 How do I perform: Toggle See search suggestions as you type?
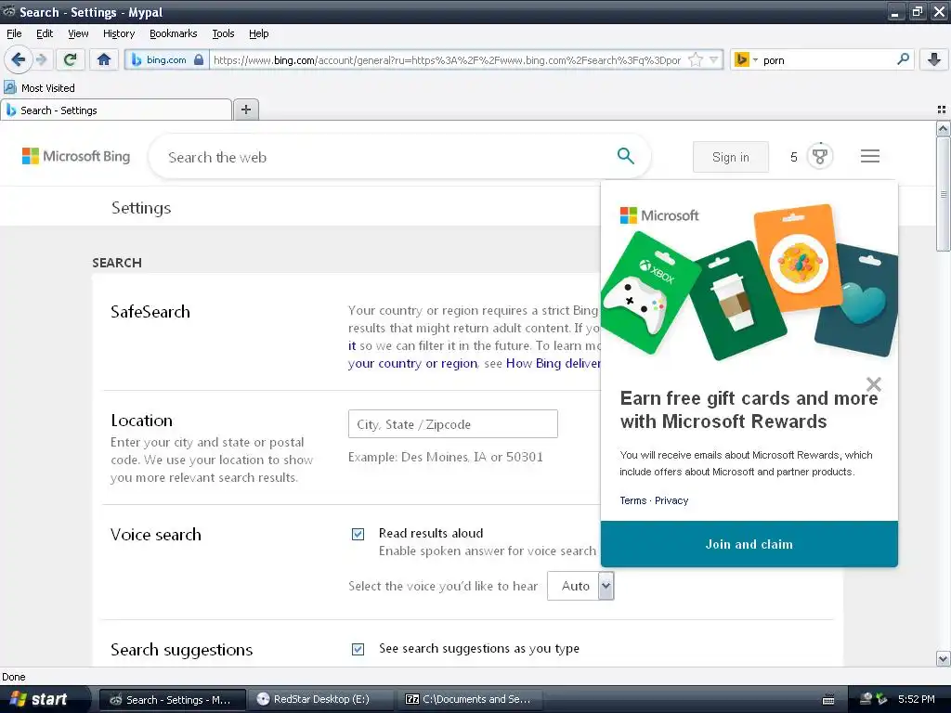pos(358,649)
